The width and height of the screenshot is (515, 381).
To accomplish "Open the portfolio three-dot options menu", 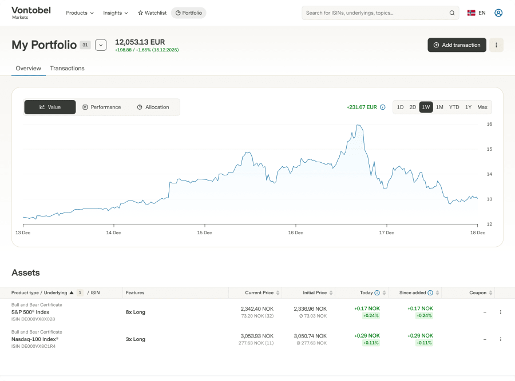I will point(496,45).
